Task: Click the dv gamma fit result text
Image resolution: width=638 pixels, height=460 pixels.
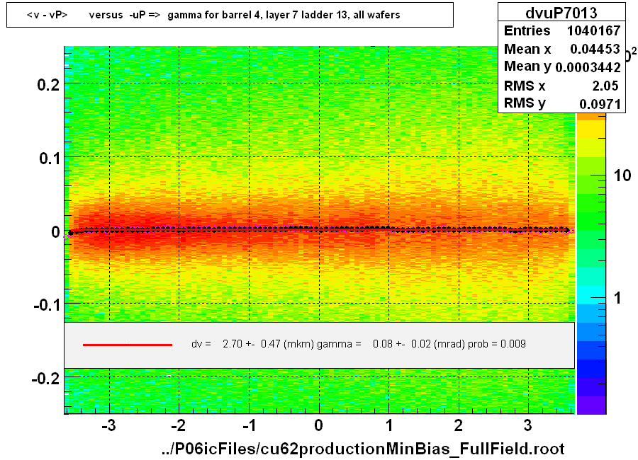Action: click(x=359, y=344)
